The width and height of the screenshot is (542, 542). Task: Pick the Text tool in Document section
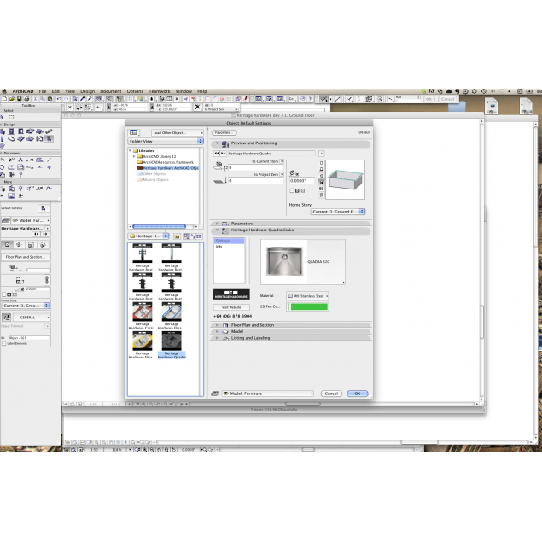point(20,160)
